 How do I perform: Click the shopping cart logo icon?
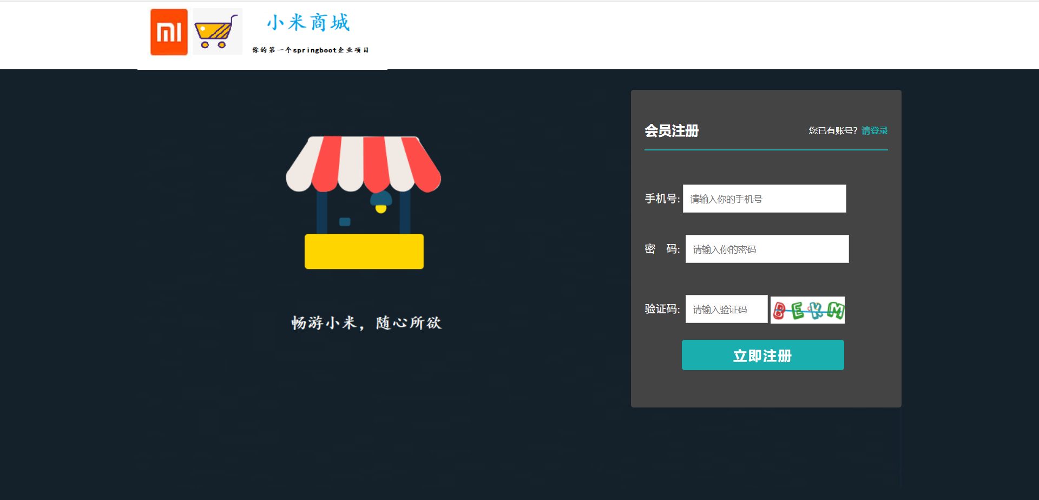[x=218, y=31]
